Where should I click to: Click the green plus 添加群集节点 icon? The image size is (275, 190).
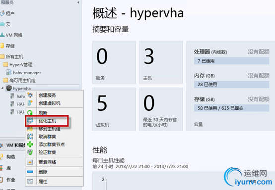point(30,144)
